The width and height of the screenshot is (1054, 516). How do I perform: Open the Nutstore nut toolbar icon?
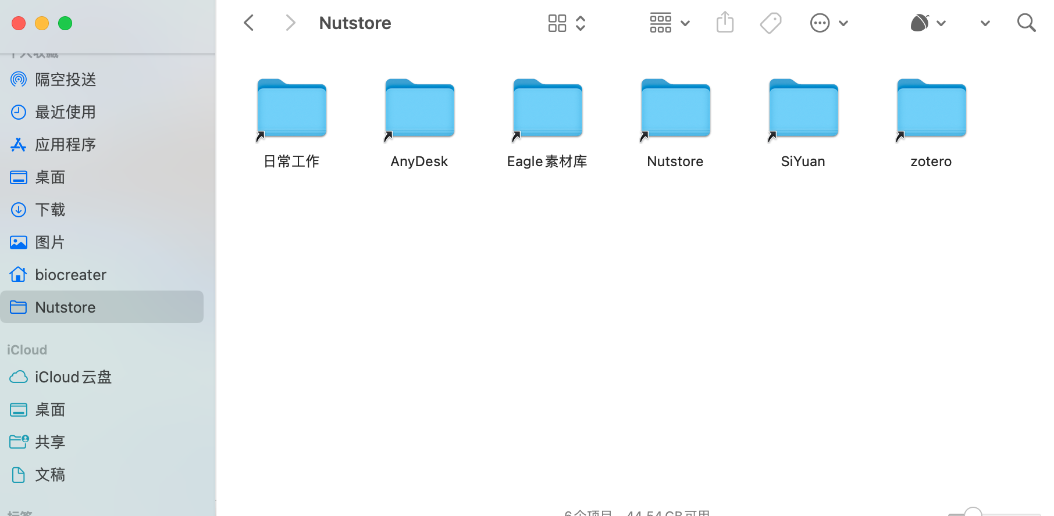click(920, 23)
